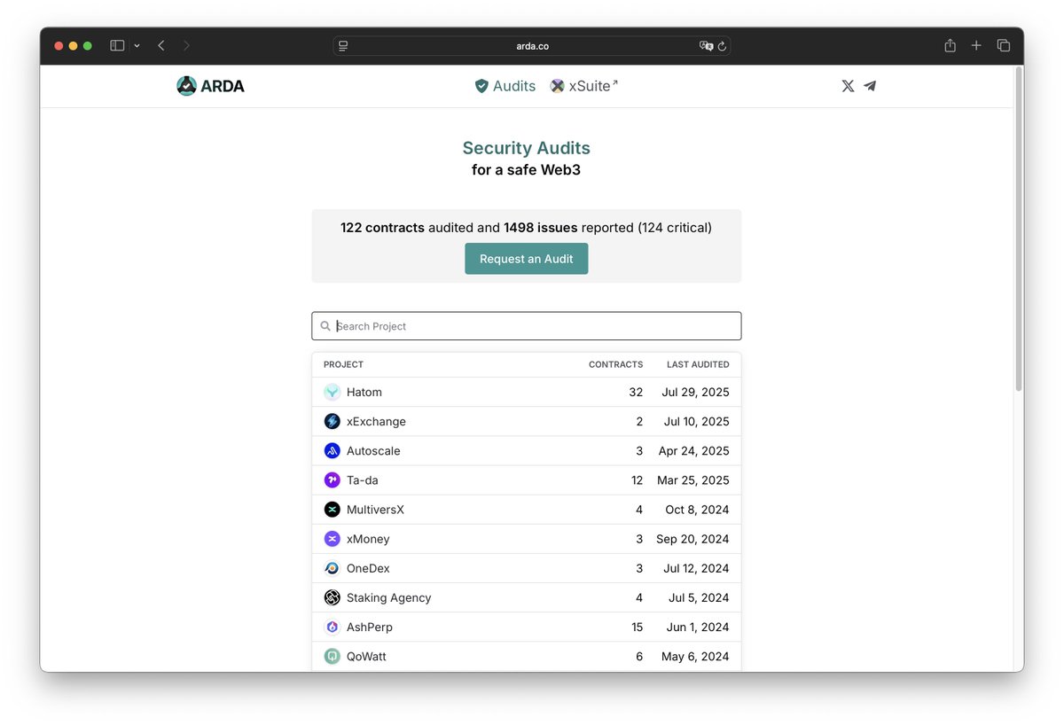This screenshot has width=1064, height=725.
Task: Open the xMoney project row
Action: pos(527,538)
